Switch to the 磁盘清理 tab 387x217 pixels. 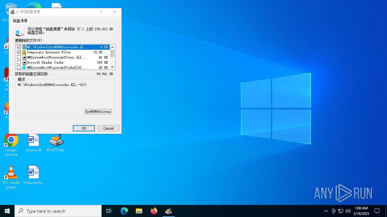20,21
